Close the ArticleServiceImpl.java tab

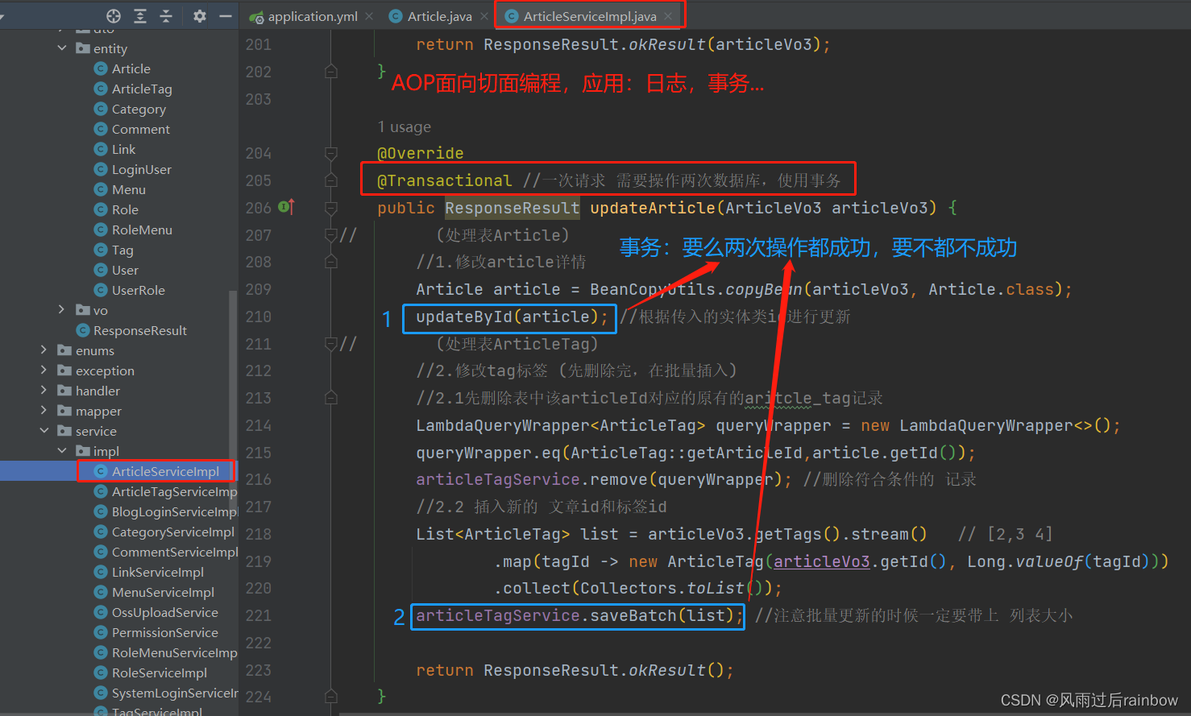[668, 16]
